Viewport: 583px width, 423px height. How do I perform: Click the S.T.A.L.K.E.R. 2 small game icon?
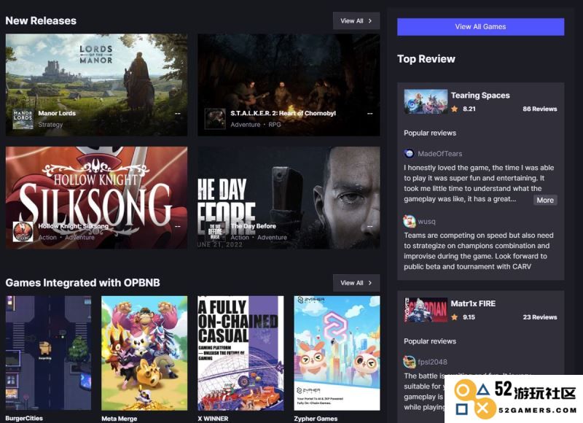coord(215,119)
